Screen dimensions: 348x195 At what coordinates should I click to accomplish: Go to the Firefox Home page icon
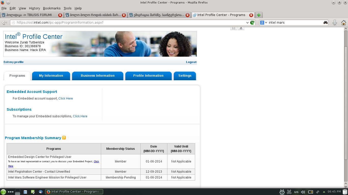point(344,23)
